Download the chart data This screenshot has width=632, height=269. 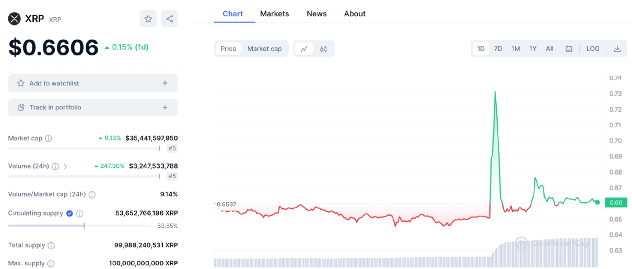[617, 48]
